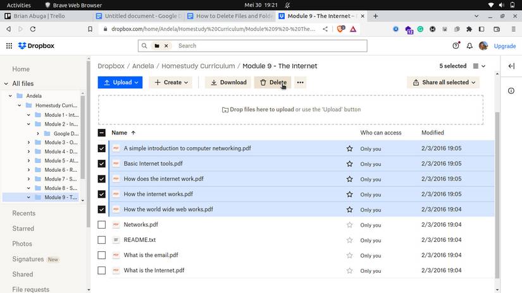The image size is (522, 293).
Task: Sort files by Name column
Action: [x=123, y=133]
